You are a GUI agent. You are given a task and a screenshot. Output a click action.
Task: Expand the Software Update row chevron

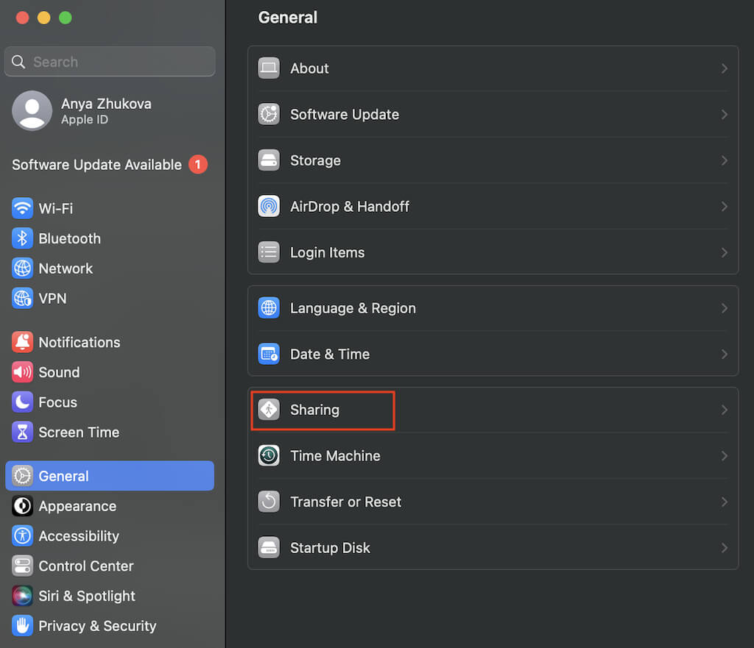(725, 114)
